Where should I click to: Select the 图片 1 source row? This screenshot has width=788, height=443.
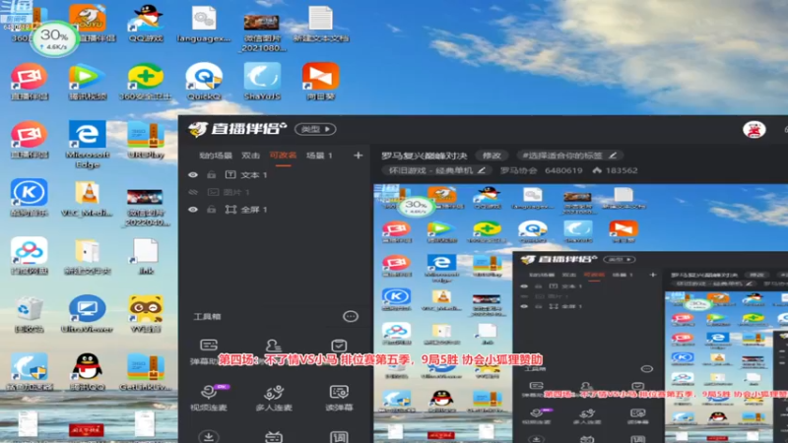pos(274,192)
